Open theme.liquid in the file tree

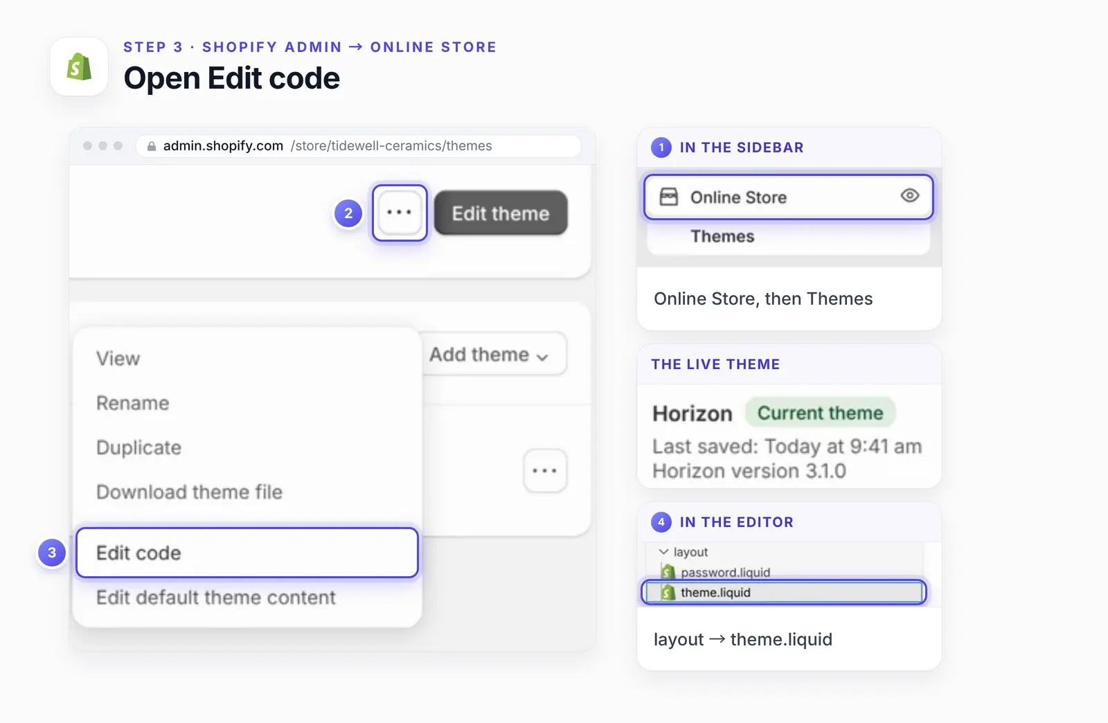coord(784,593)
